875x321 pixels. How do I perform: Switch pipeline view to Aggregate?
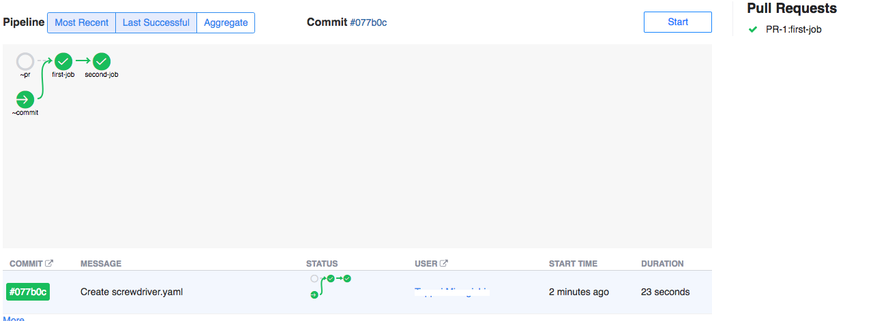[226, 22]
